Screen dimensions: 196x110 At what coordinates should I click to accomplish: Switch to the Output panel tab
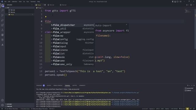pyautogui.click(x=49, y=86)
